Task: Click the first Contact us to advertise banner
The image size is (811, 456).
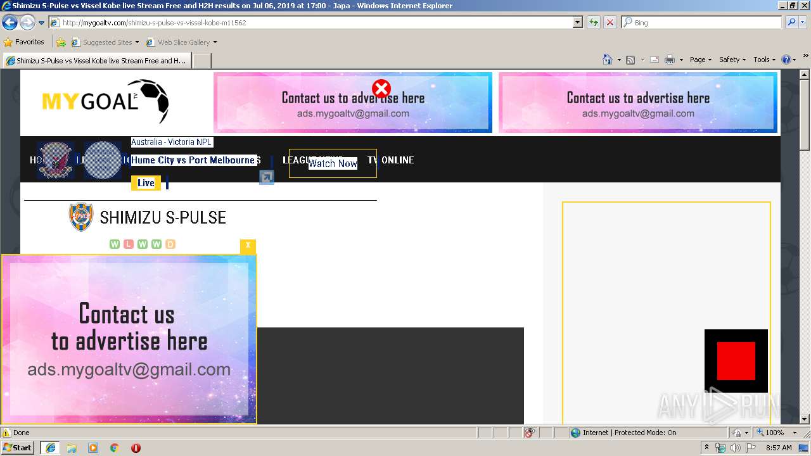Action: click(353, 103)
